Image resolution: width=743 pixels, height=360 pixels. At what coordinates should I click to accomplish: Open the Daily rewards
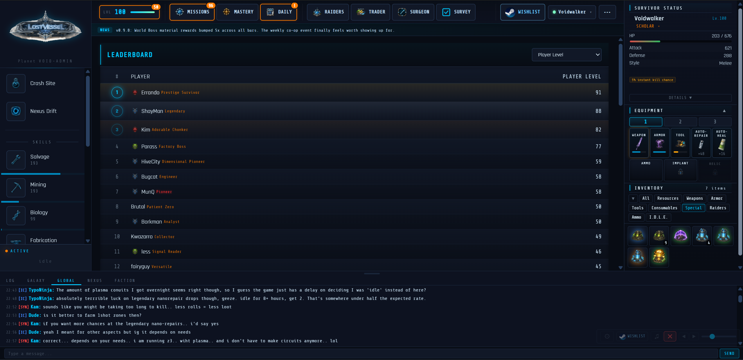click(278, 12)
